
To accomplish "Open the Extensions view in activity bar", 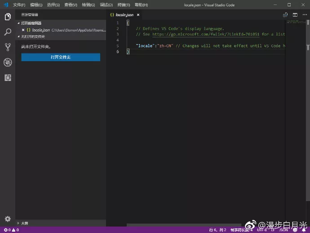I will [x=8, y=78].
